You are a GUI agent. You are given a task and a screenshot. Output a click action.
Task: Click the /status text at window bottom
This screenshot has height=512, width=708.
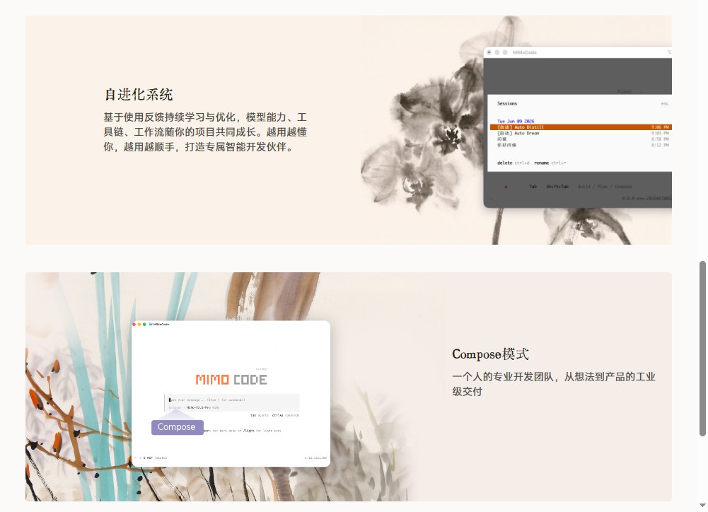(161, 458)
